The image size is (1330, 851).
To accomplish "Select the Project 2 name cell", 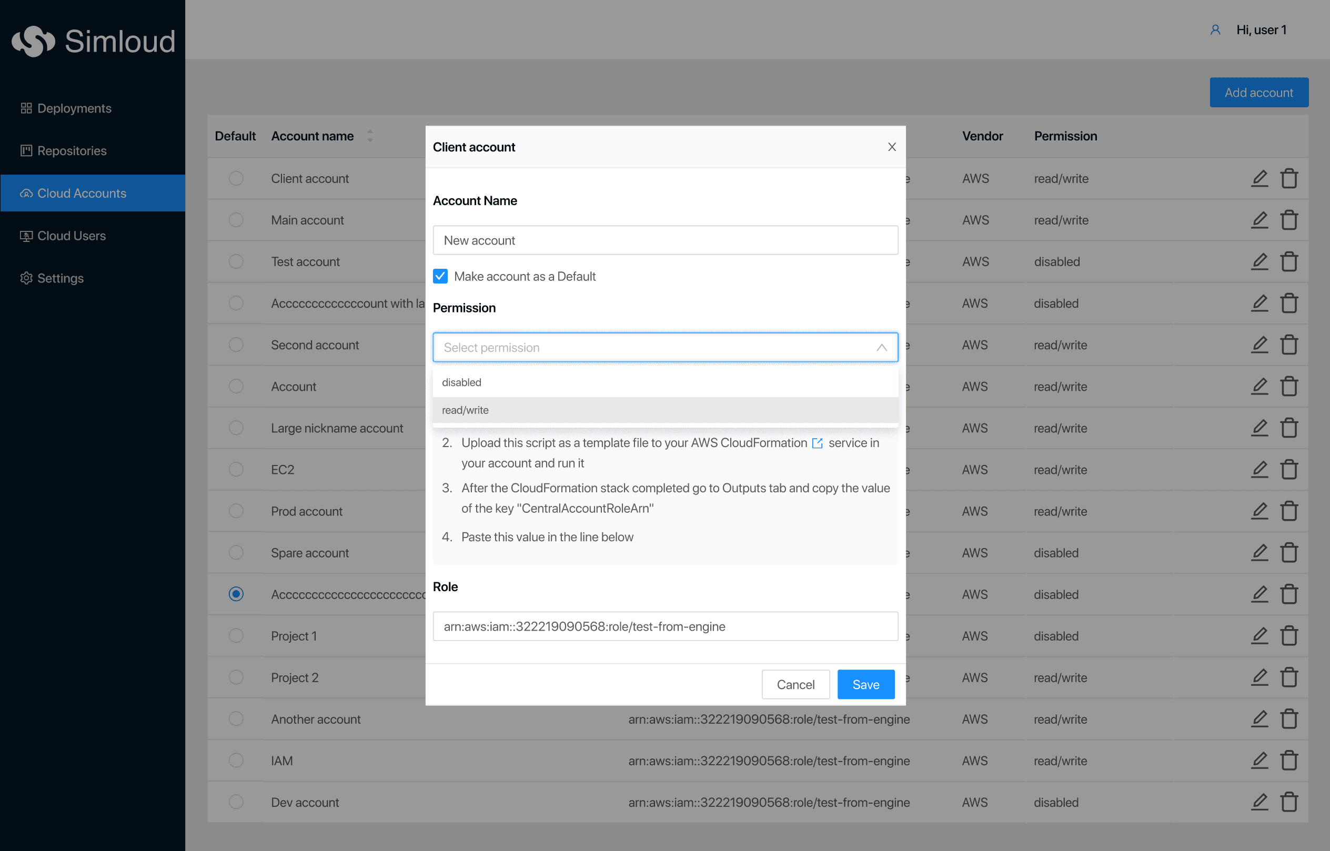I will [x=295, y=678].
